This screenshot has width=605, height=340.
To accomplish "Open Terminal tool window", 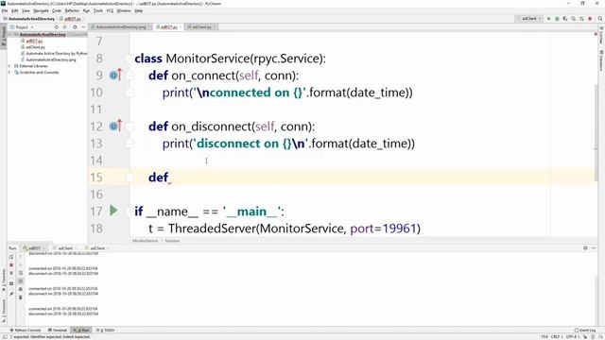I will [x=58, y=331].
